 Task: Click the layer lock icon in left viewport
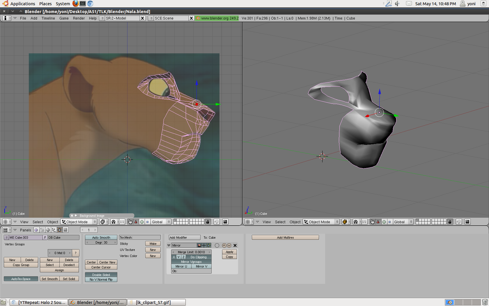click(208, 222)
